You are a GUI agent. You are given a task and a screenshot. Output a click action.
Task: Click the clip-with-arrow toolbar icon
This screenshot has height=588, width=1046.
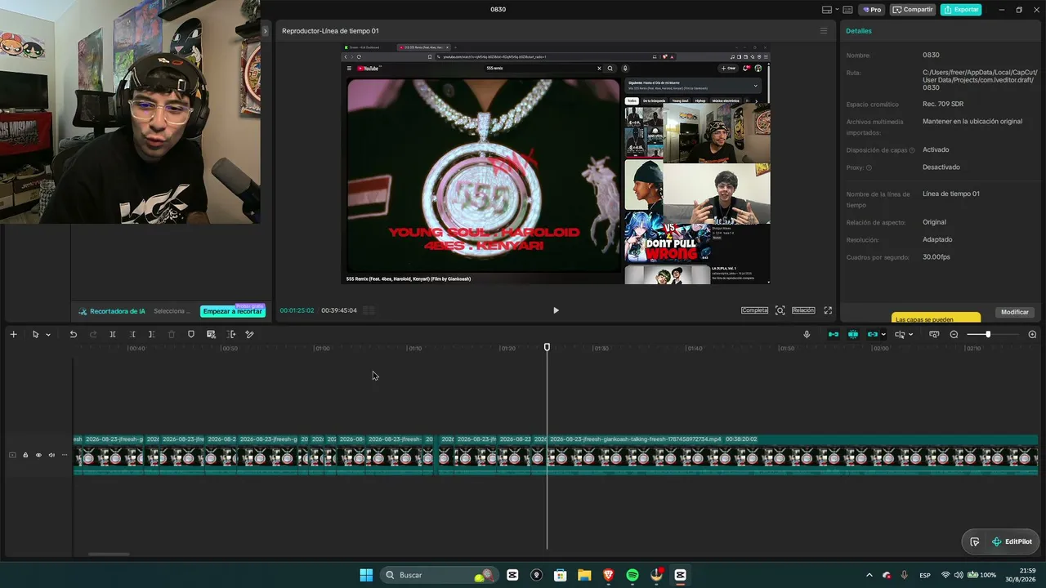click(231, 334)
